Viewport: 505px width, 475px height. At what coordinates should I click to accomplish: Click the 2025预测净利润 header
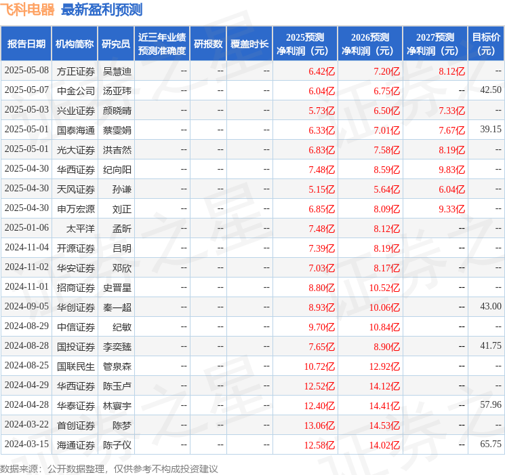tap(305, 44)
